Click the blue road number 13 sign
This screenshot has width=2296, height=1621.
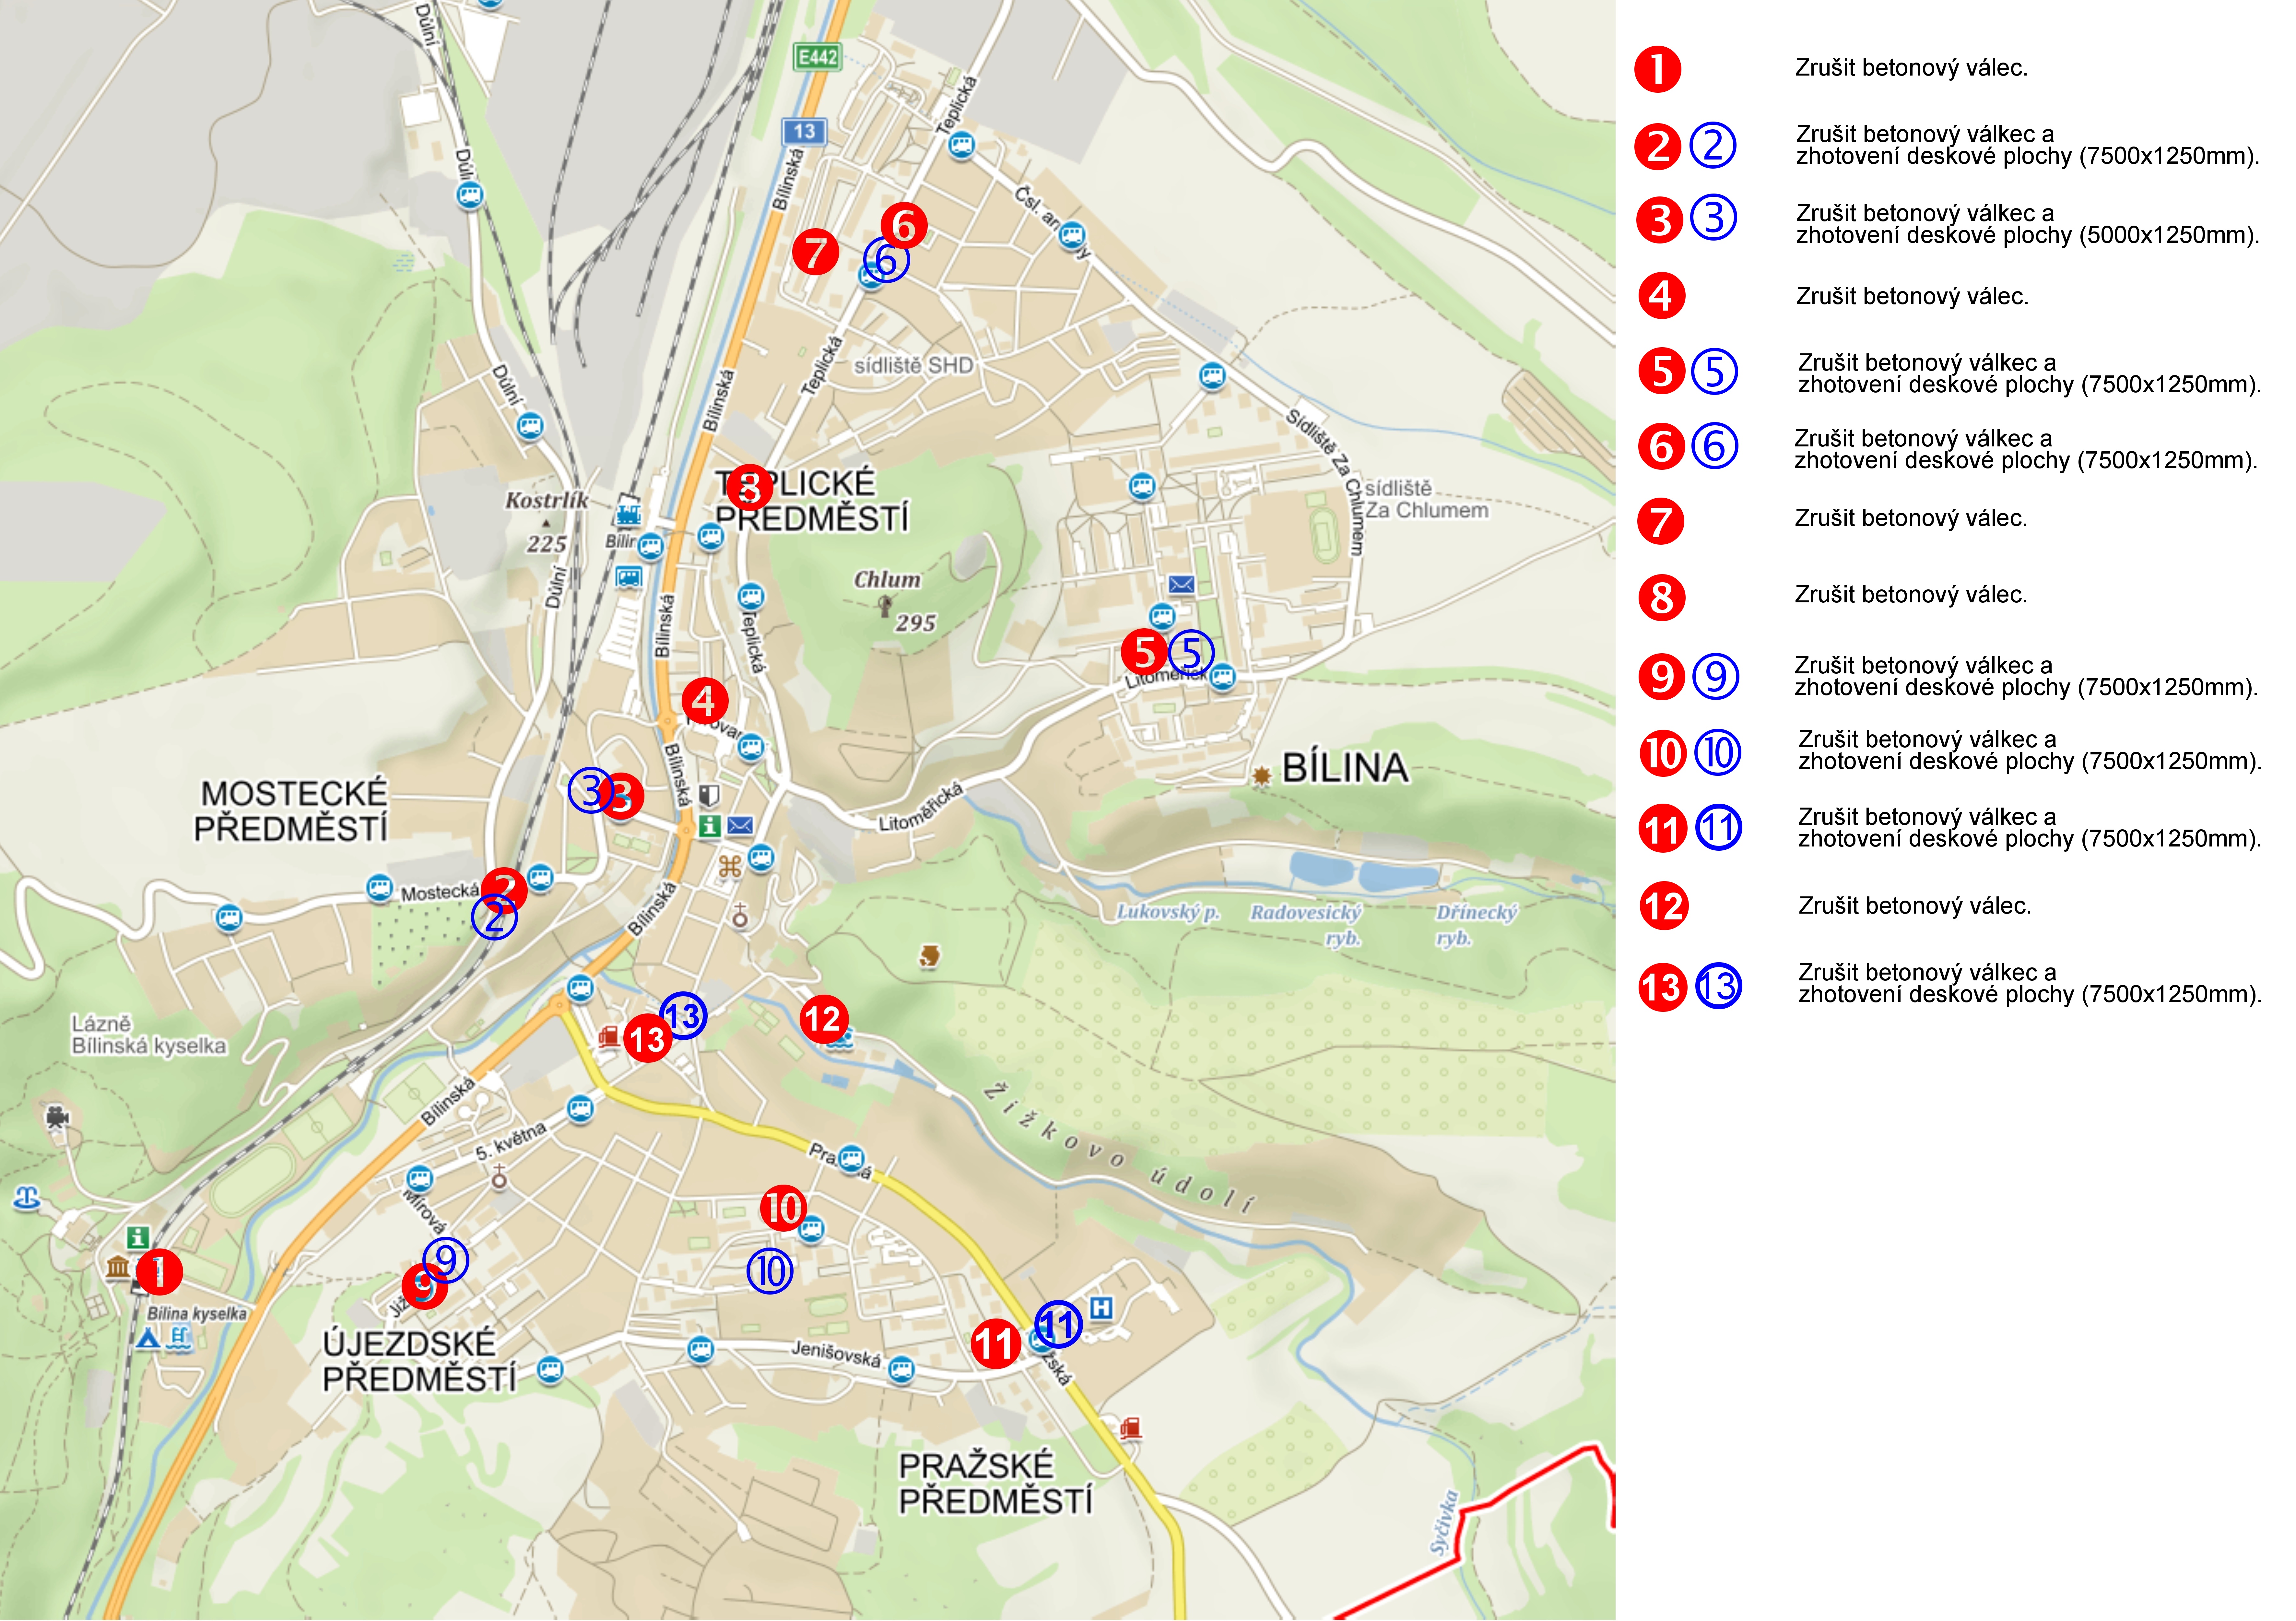pos(804,131)
